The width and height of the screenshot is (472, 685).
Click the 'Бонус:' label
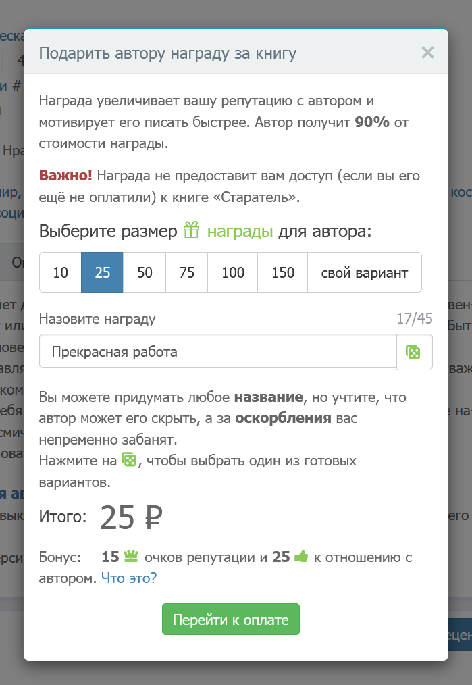[x=60, y=557]
